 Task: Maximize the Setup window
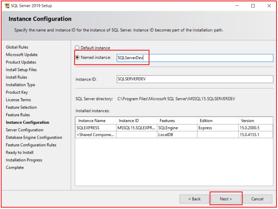(253, 6)
